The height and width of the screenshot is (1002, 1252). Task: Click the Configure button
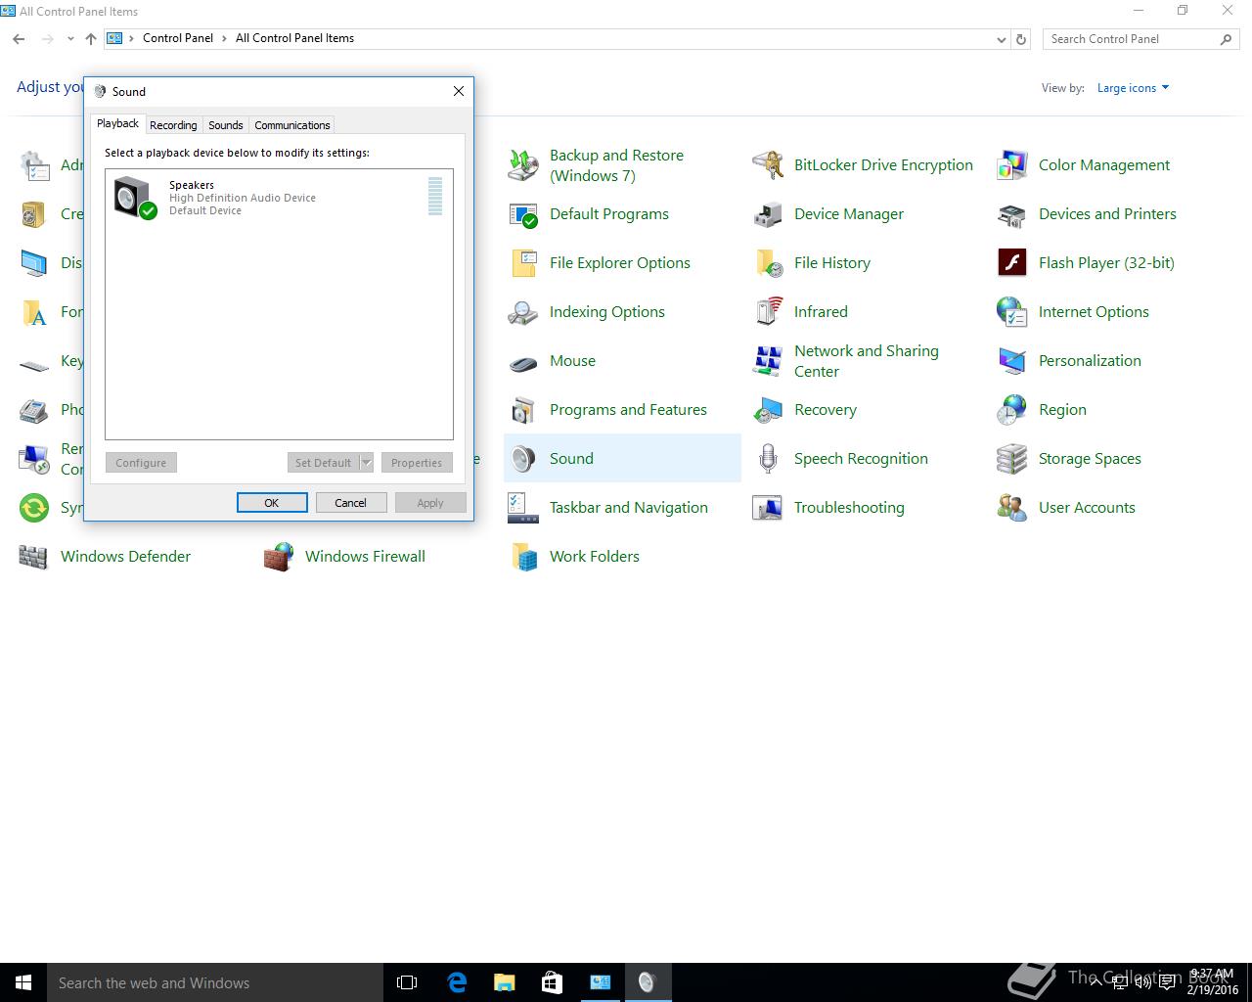point(141,463)
